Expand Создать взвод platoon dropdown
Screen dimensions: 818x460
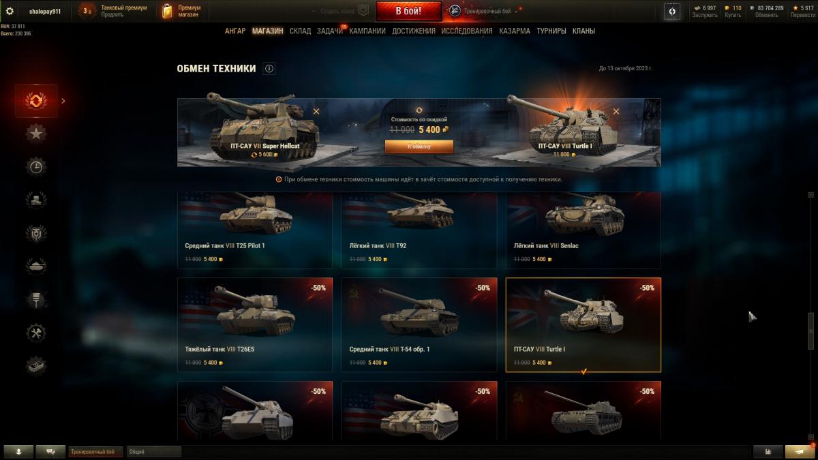pos(340,11)
